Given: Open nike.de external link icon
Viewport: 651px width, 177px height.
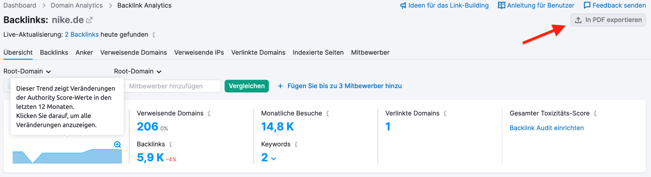Looking at the screenshot, I should click(89, 20).
